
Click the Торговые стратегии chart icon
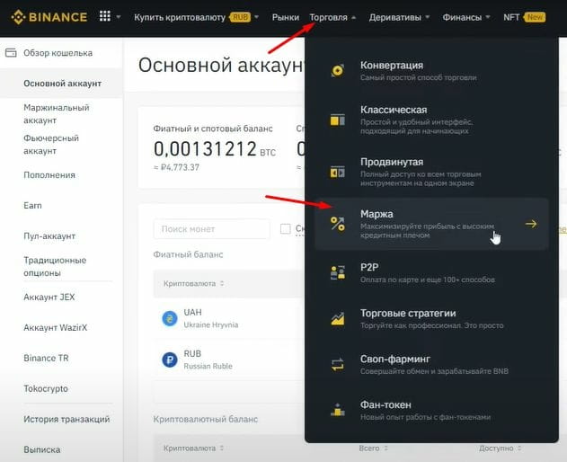[x=337, y=319]
